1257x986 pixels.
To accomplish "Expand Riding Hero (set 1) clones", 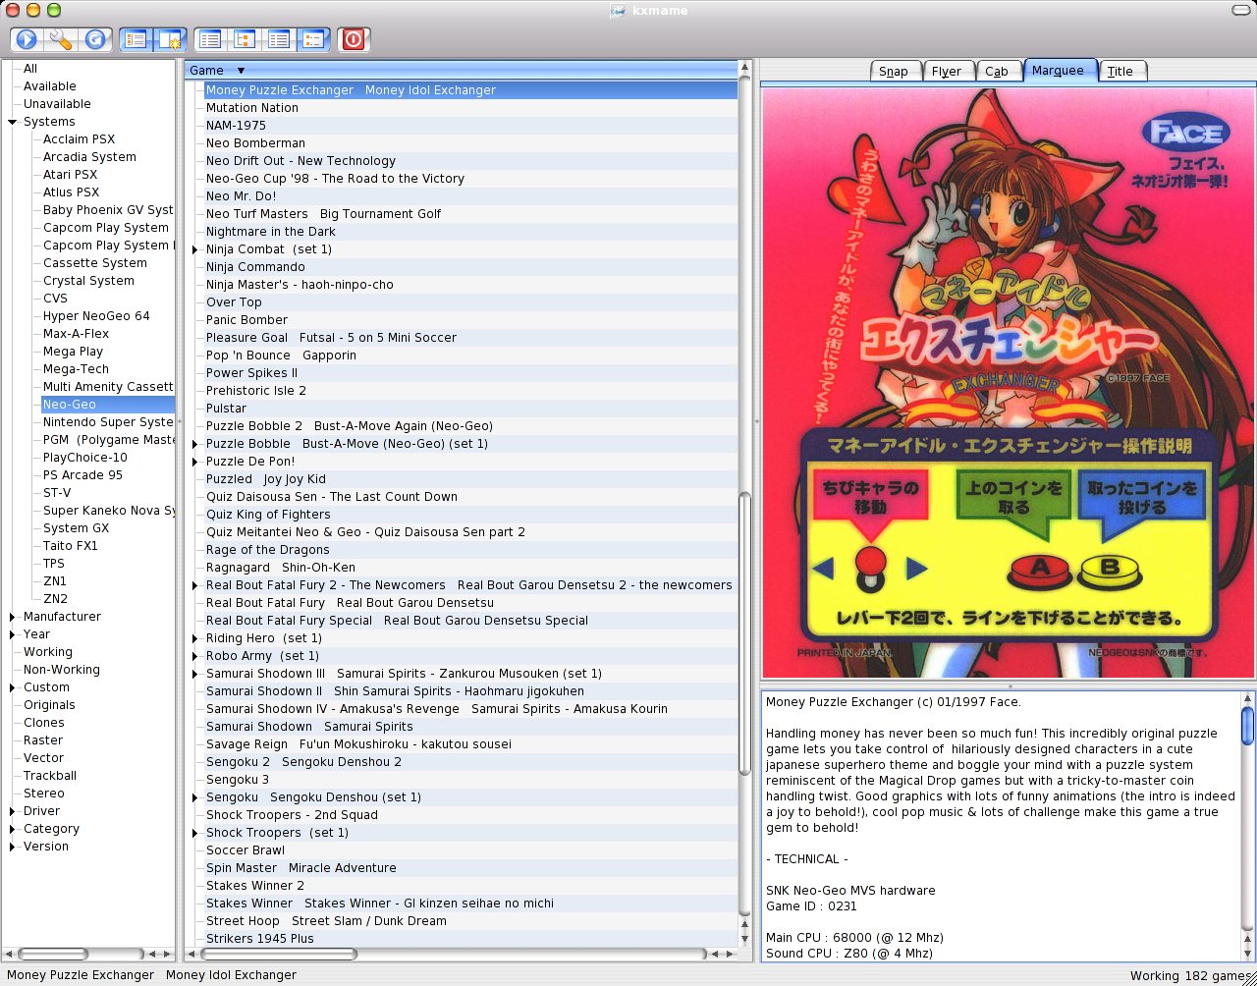I will (x=195, y=638).
